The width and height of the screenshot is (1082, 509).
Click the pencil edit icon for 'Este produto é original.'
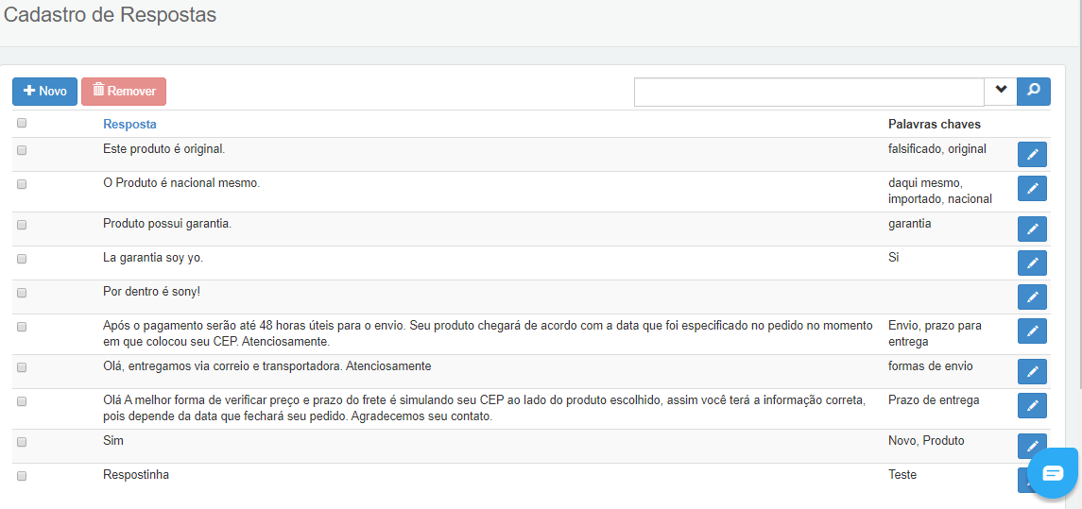coord(1032,155)
